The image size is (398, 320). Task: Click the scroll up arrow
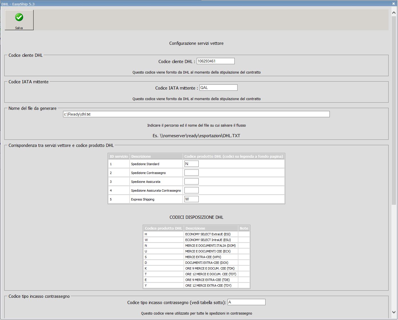coord(394,13)
